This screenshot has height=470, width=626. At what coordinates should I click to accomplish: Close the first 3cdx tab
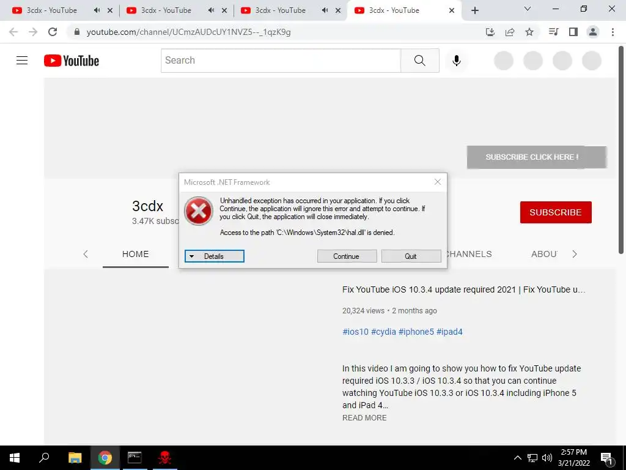point(110,10)
